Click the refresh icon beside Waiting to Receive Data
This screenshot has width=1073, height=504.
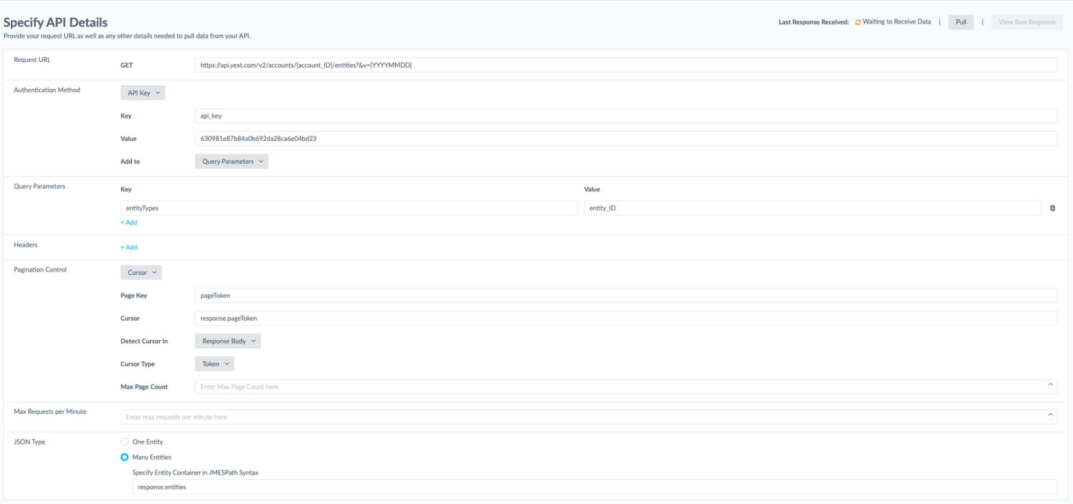coord(857,23)
